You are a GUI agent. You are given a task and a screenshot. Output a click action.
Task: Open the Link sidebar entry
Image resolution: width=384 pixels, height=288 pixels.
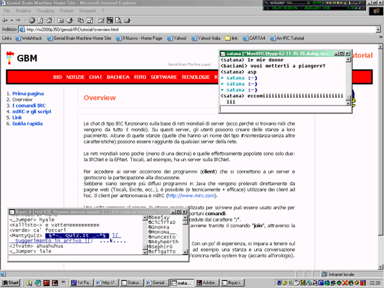tap(17, 118)
